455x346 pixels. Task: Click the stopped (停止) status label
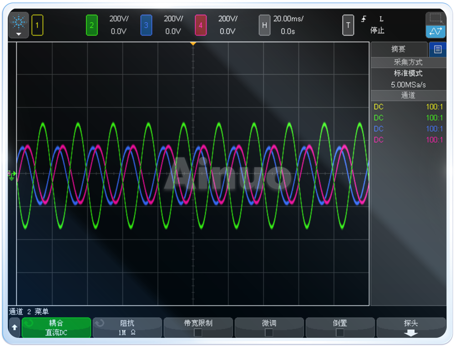click(377, 31)
